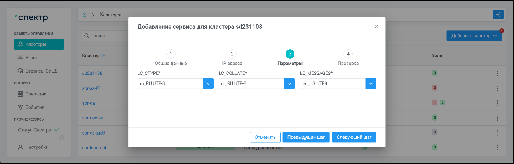
Task: Open Узлы in the sidebar
Action: point(33,58)
